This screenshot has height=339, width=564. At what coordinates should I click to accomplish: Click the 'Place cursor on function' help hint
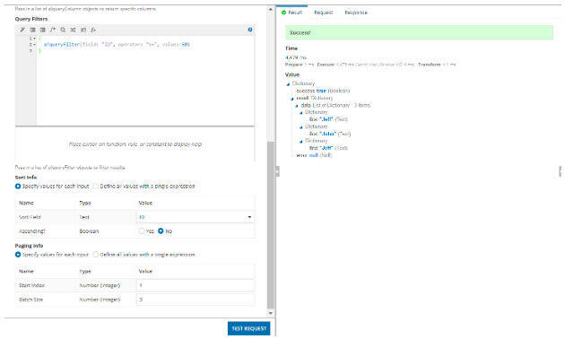(134, 144)
